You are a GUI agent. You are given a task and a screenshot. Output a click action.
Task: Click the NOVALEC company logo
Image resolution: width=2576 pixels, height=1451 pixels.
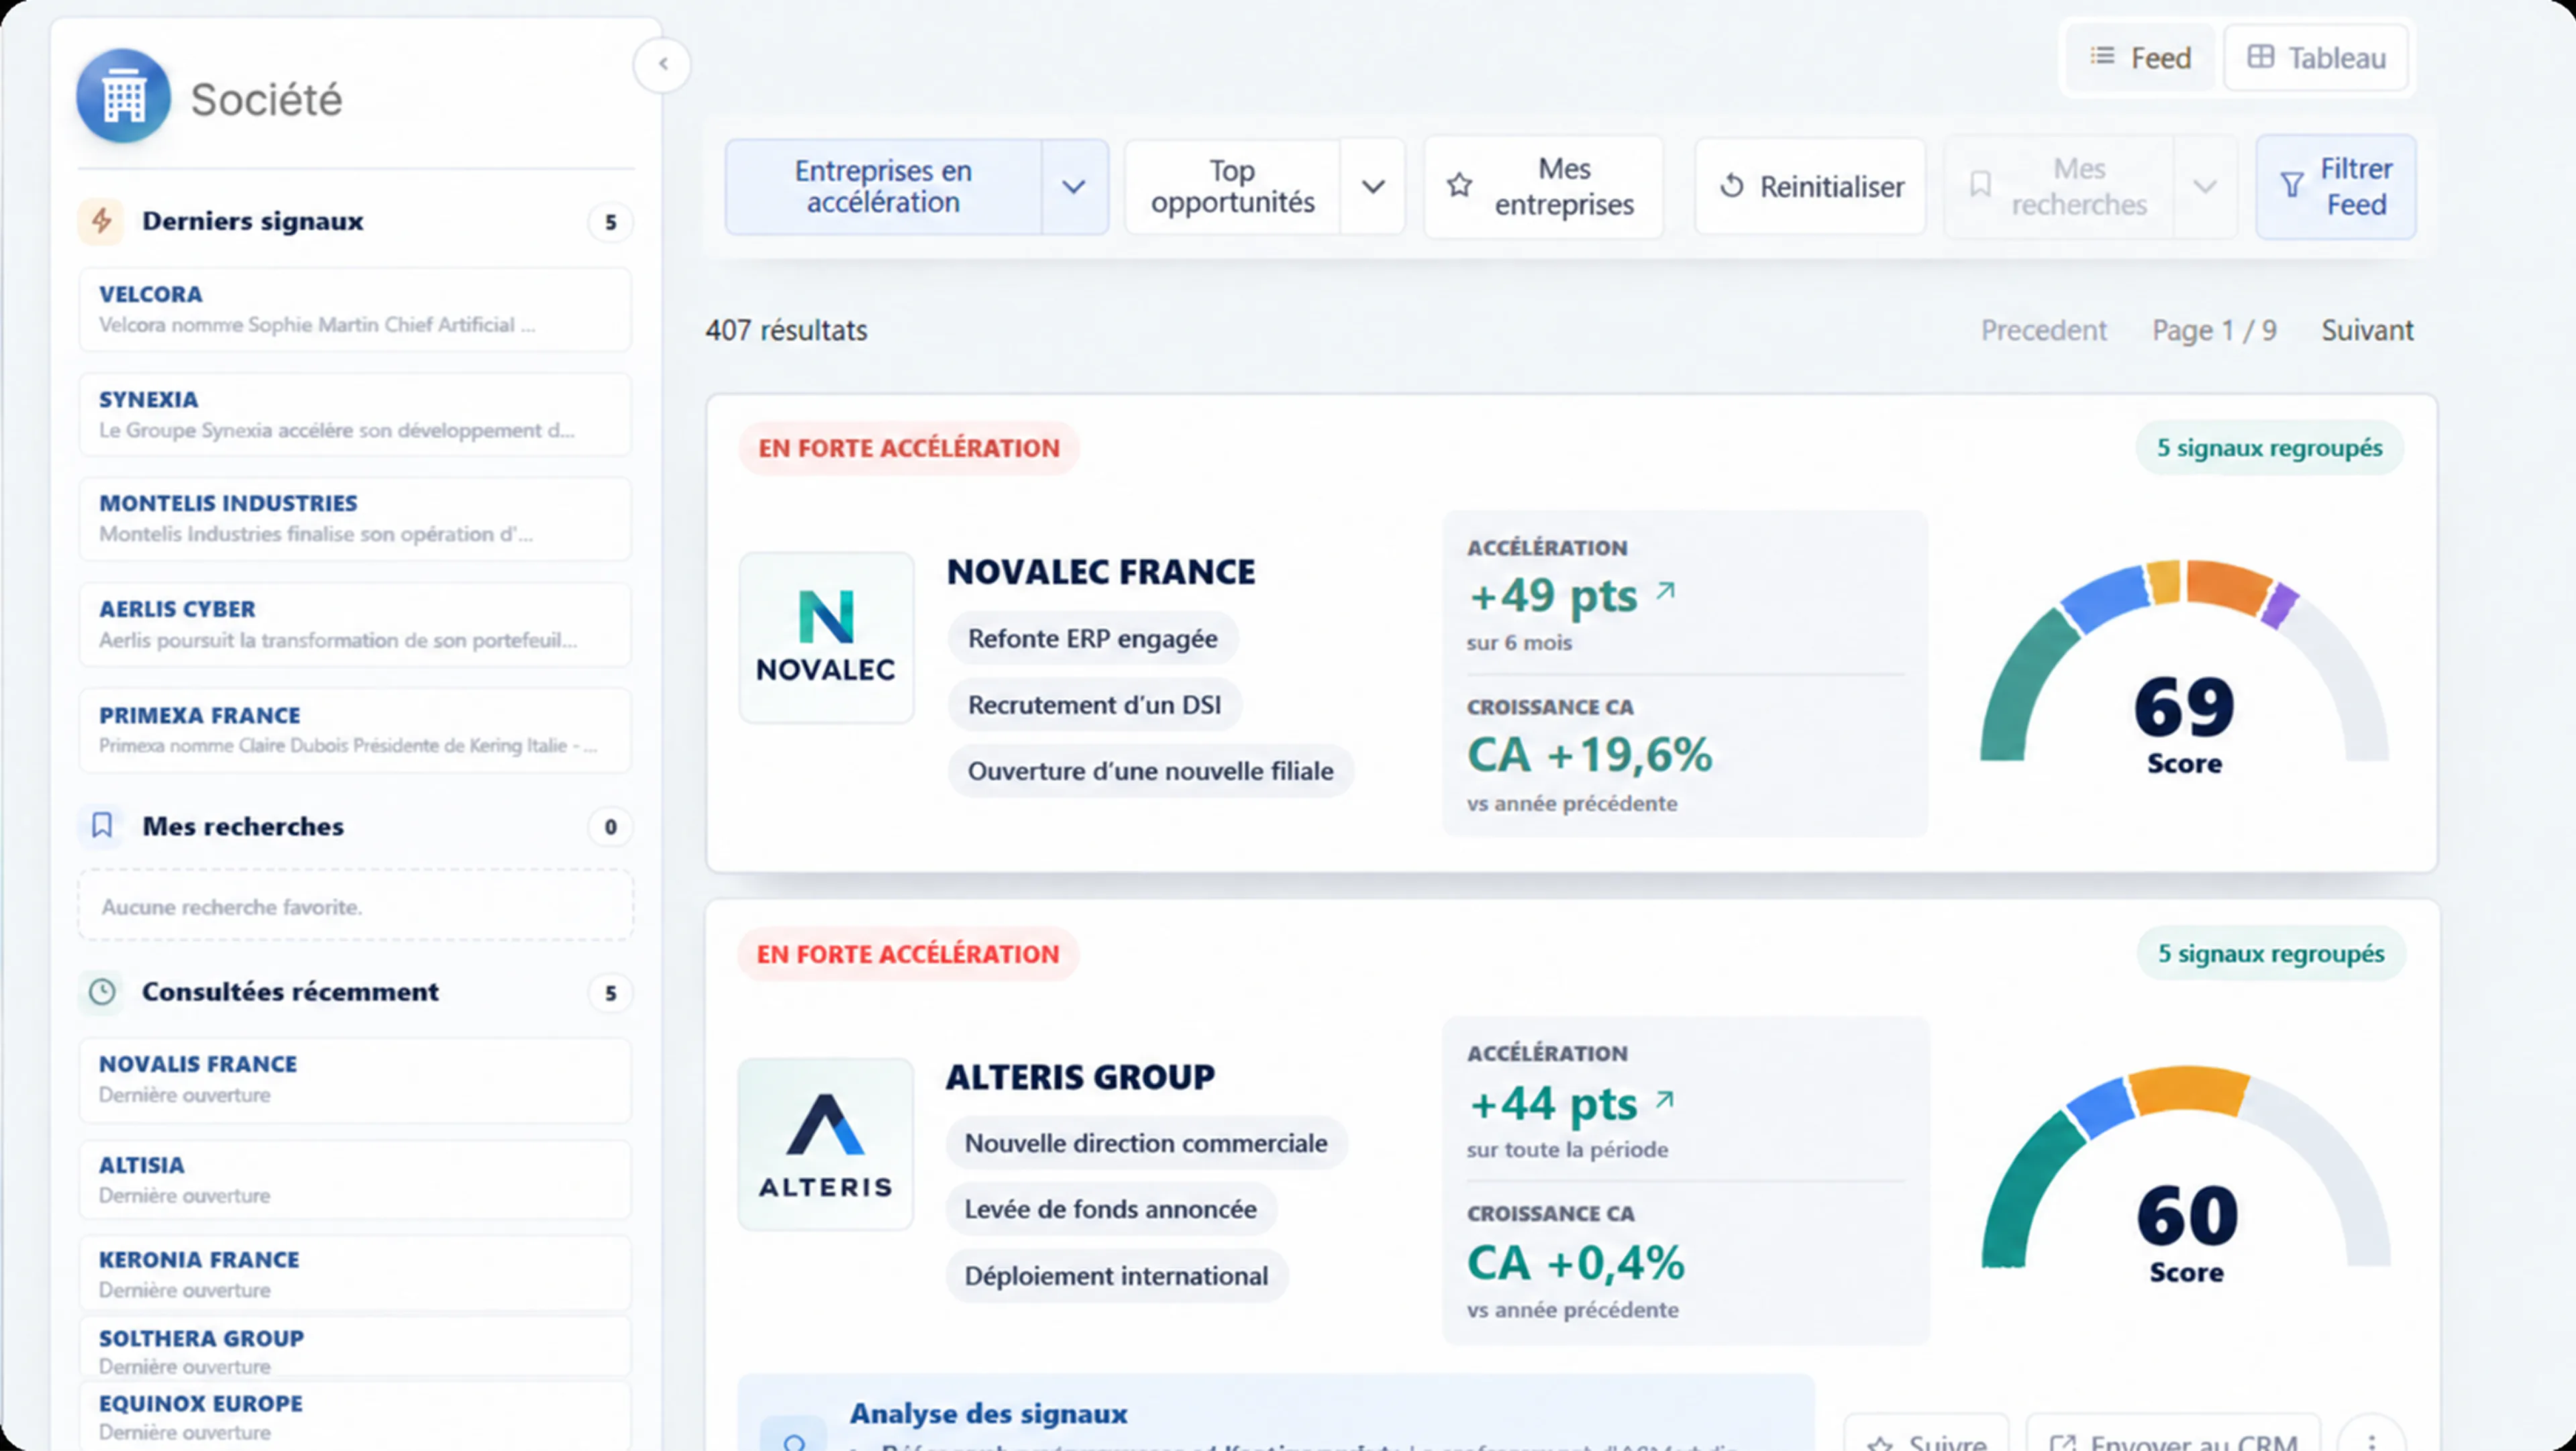(x=826, y=637)
